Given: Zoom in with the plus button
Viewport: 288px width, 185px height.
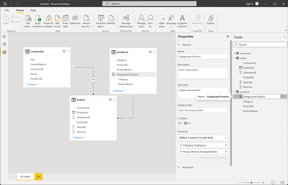Looking at the screenshot, I should point(264,182).
